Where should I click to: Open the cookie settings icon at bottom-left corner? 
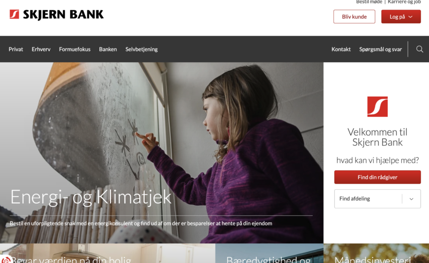pos(6,259)
